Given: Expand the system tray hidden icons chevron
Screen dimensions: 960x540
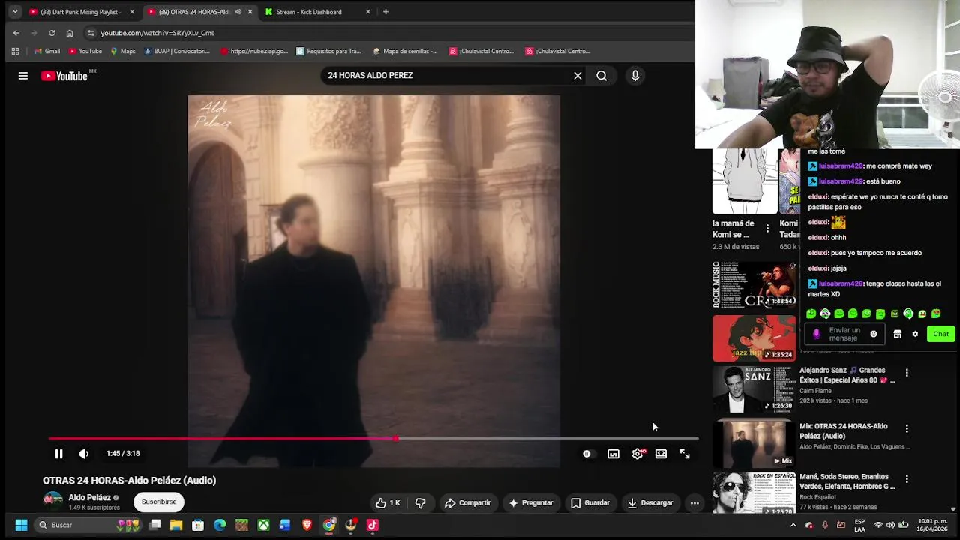Looking at the screenshot, I should tap(793, 525).
